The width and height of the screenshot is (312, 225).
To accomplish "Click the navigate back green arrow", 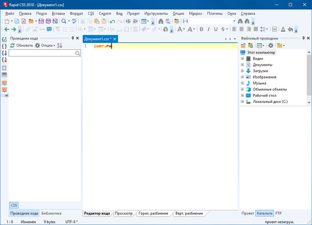I will click(6, 30).
